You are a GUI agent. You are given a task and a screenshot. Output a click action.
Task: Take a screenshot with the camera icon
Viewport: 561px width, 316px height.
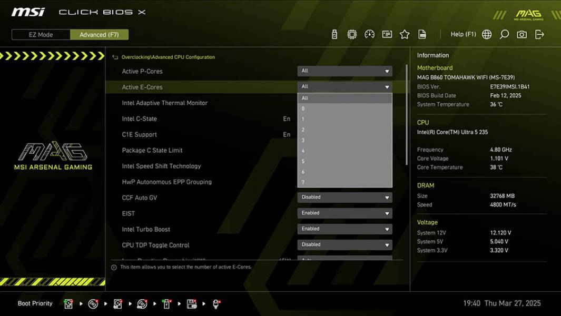pyautogui.click(x=521, y=34)
